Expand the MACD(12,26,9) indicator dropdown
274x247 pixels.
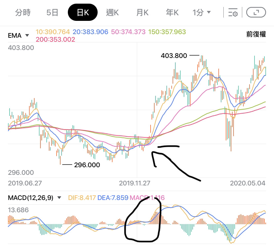pos(35,198)
